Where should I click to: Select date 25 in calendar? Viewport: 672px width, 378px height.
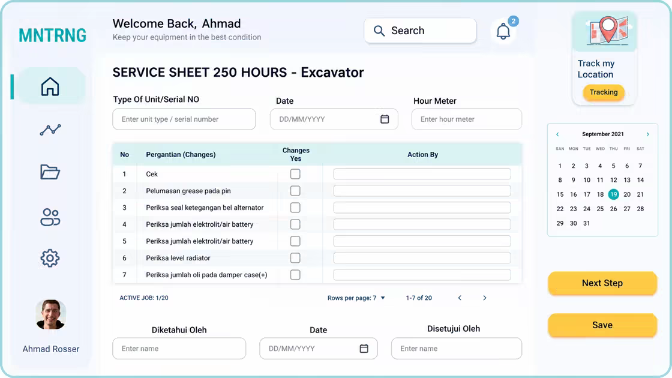(x=600, y=209)
